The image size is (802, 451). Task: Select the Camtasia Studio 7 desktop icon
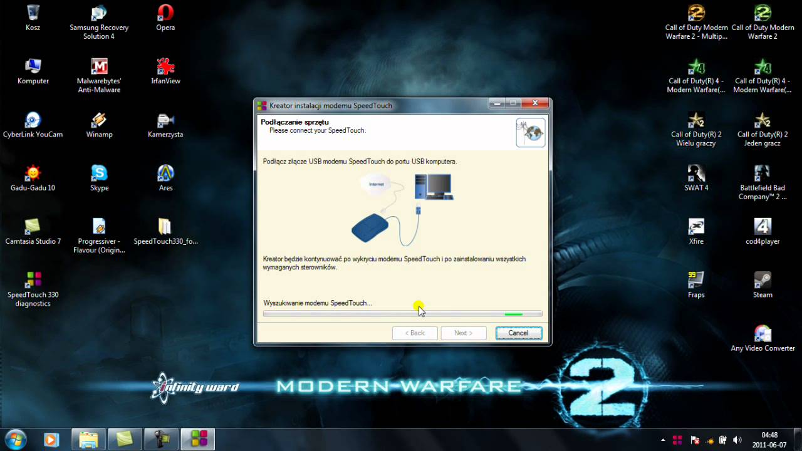[x=33, y=231]
